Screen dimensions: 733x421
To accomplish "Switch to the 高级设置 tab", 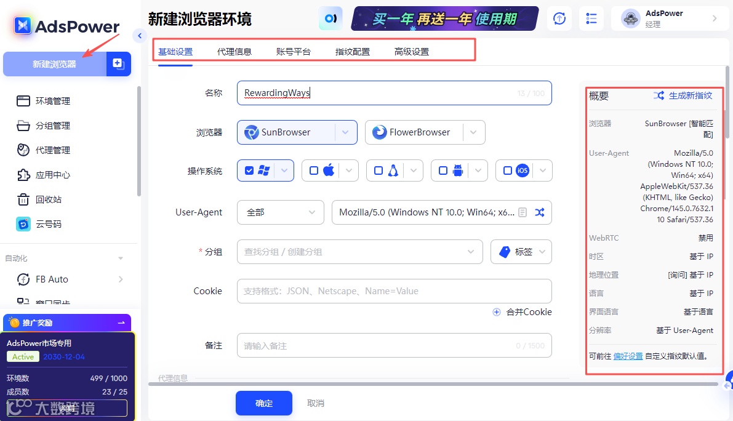I will pyautogui.click(x=411, y=52).
